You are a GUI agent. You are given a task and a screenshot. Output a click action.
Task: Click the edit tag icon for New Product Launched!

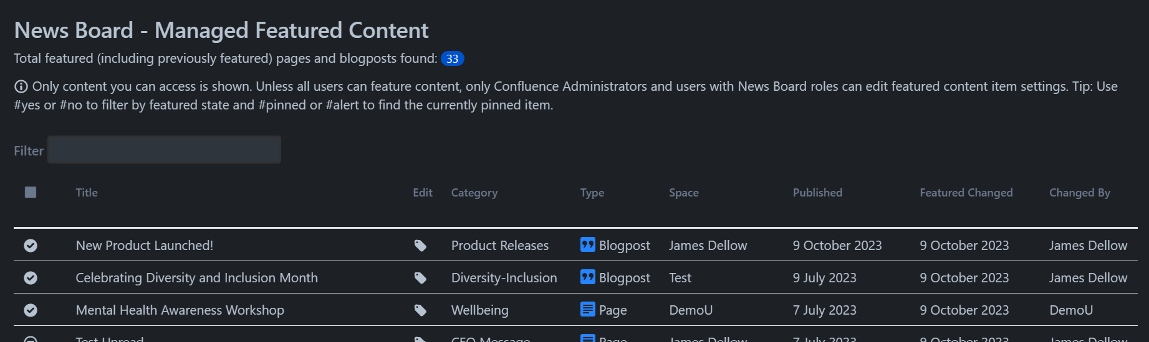click(420, 246)
